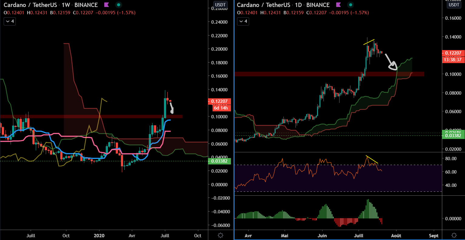
Task: Open price scale settings via the left gear icon
Action: pyautogui.click(x=220, y=235)
